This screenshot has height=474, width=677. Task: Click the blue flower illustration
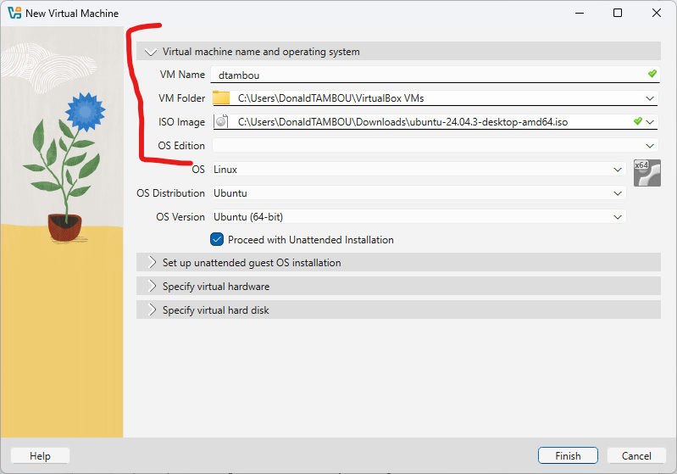(x=85, y=112)
